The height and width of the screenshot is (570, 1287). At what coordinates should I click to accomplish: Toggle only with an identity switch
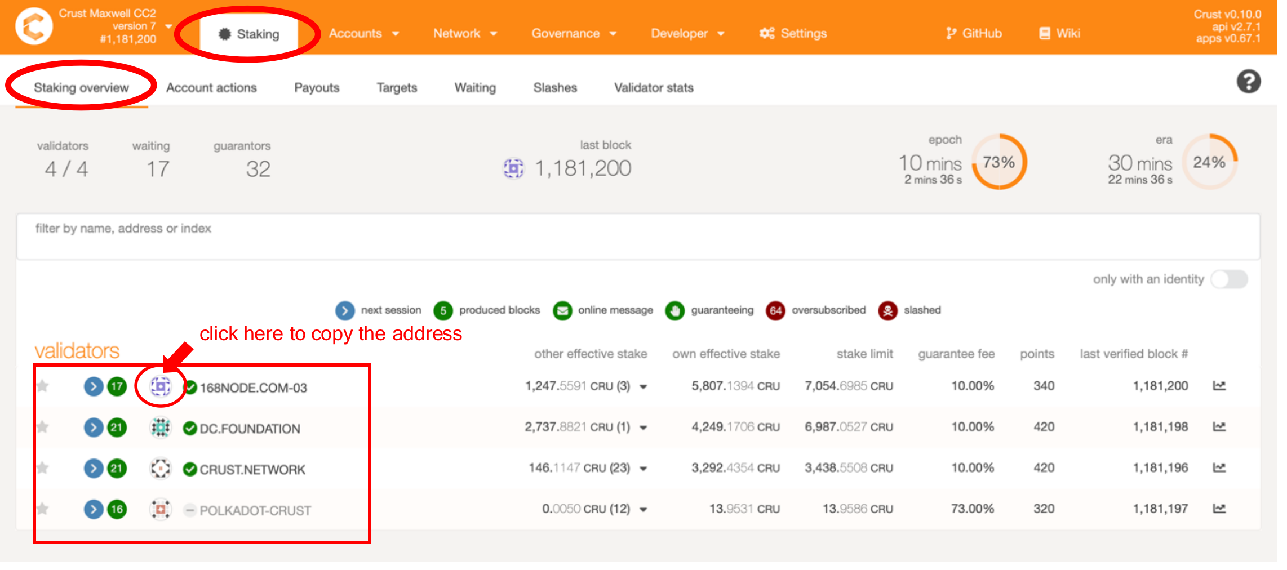coord(1230,279)
